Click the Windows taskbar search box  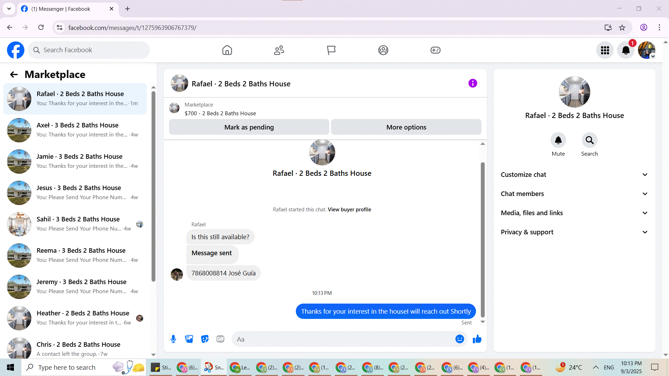(84, 367)
